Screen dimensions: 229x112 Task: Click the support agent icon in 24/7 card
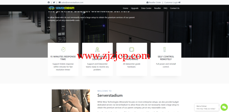point(97,50)
